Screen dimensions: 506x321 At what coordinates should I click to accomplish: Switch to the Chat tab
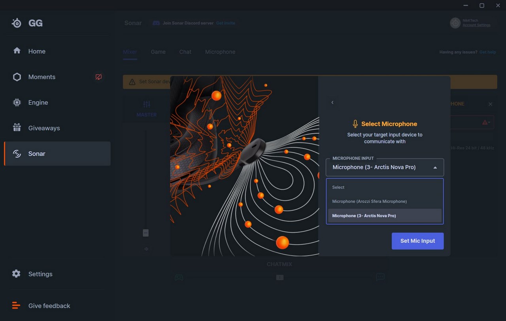pyautogui.click(x=185, y=52)
